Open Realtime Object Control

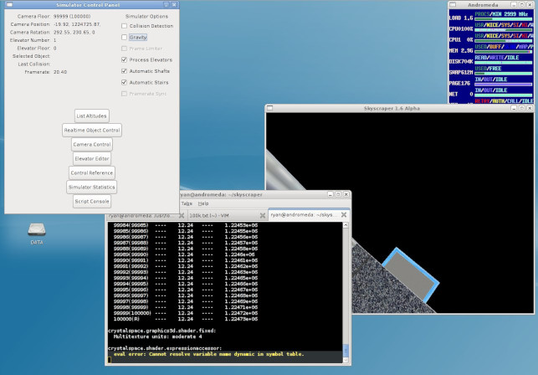(92, 130)
